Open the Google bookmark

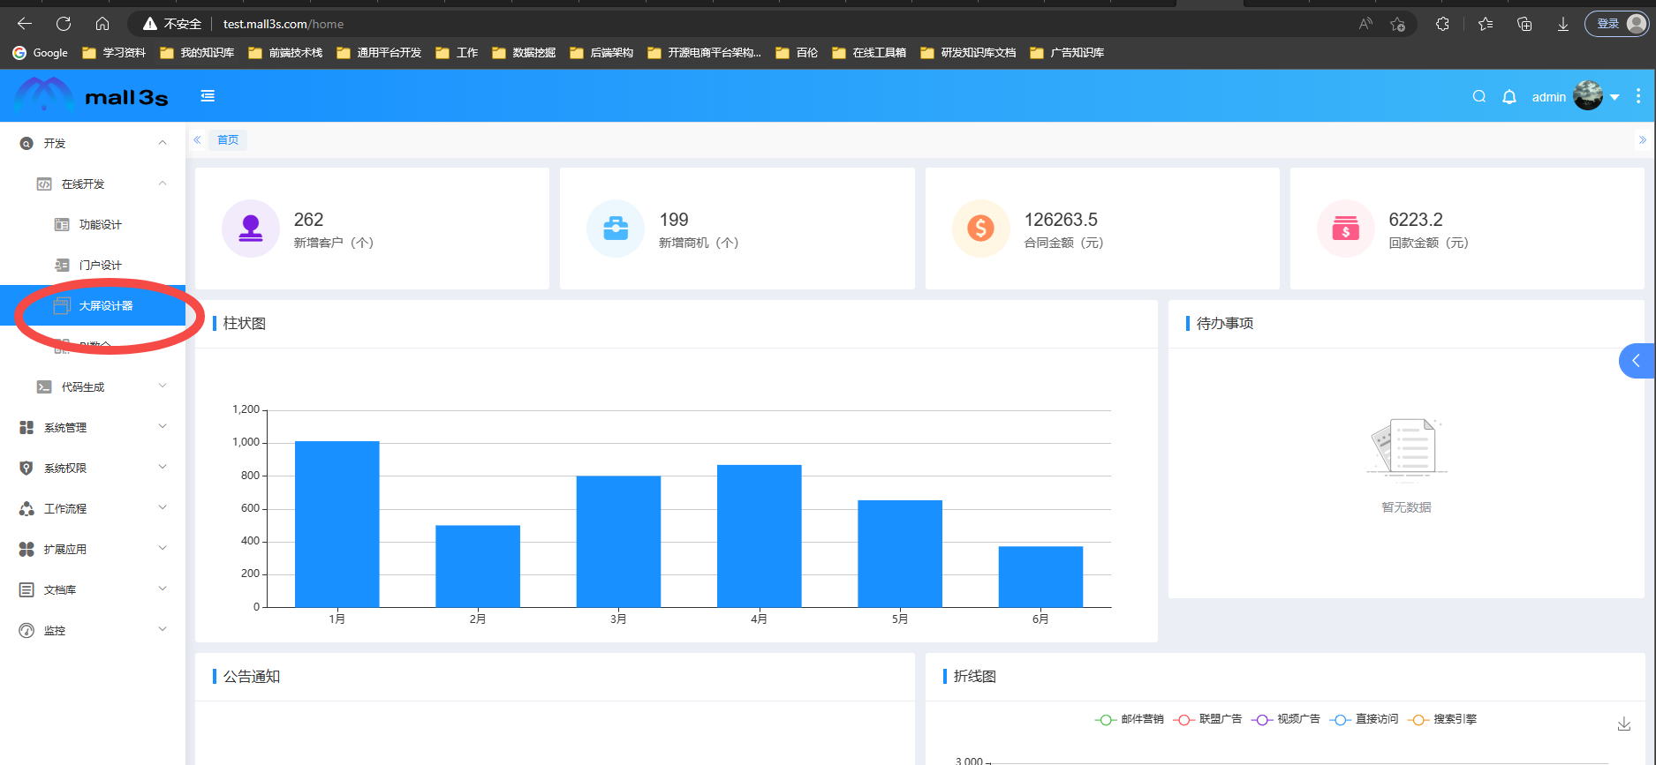coord(41,53)
